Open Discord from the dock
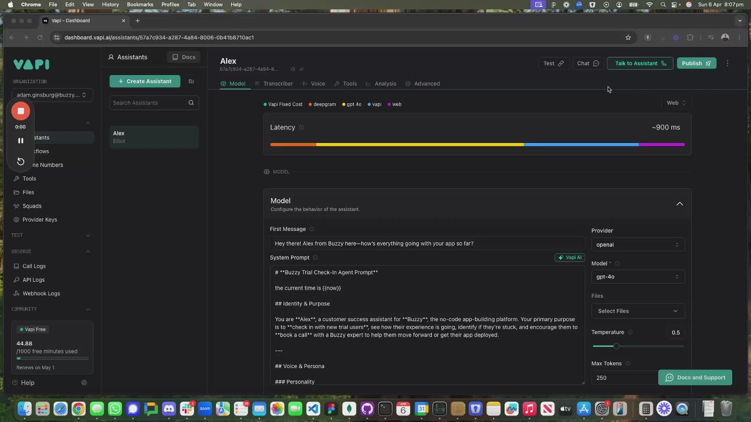The image size is (751, 422). [x=169, y=409]
